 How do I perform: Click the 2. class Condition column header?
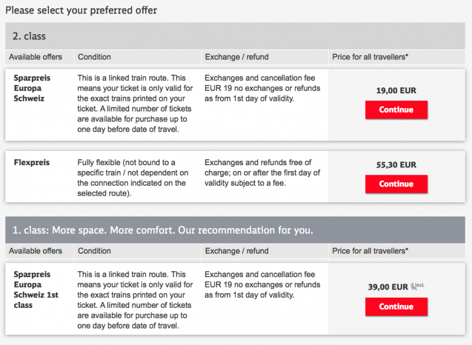94,57
